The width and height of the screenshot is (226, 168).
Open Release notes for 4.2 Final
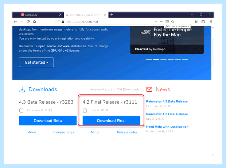pos(127,132)
